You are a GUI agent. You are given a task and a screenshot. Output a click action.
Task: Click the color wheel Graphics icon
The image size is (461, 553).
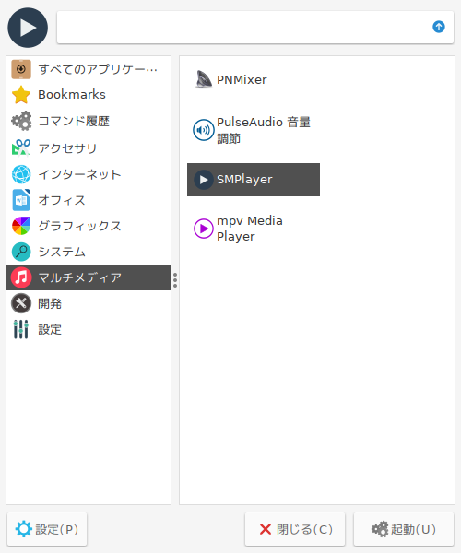[21, 226]
